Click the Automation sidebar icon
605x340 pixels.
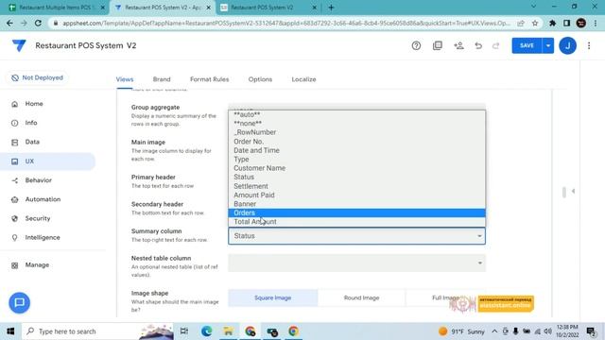click(x=15, y=199)
